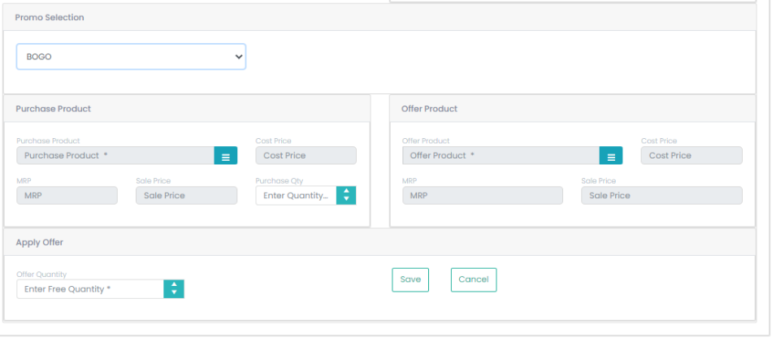The image size is (776, 342).
Task: Increase Offer Quantity using up arrow
Action: coord(174,284)
